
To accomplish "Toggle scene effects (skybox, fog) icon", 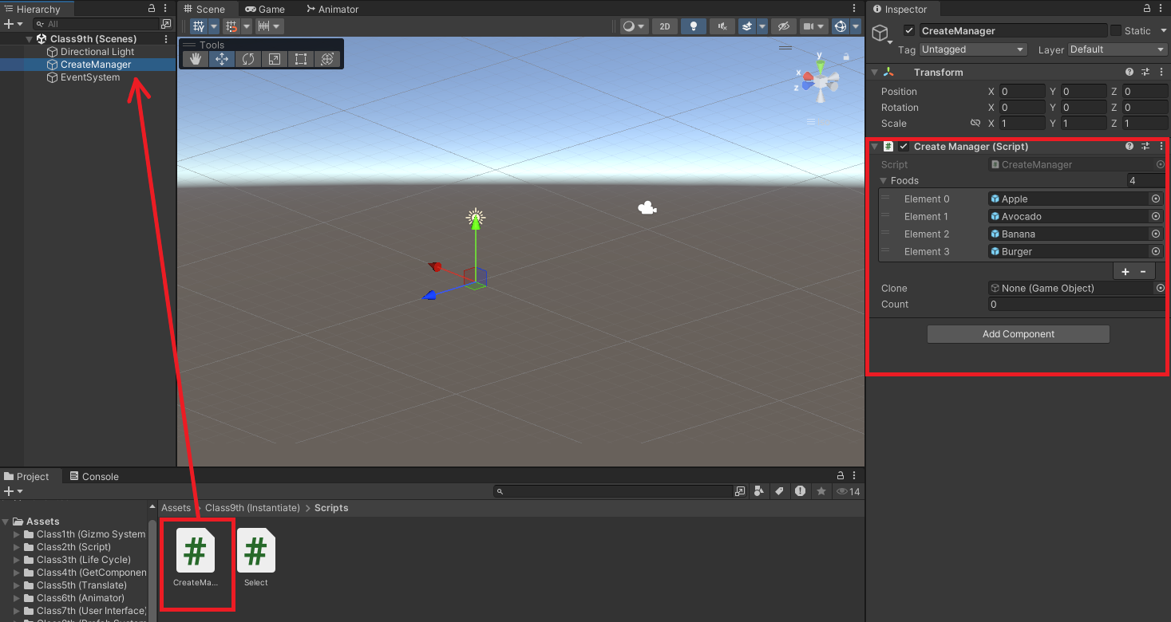I will (746, 26).
